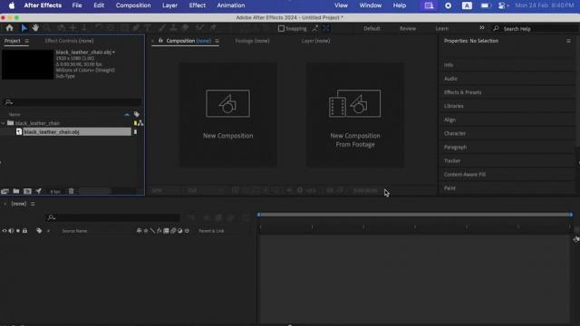580x326 pixels.
Task: Select the Puppet Pin tool
Action: [213, 28]
